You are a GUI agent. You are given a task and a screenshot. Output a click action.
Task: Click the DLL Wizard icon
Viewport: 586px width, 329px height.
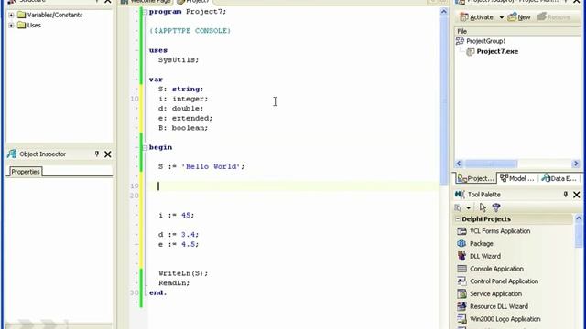tap(461, 256)
